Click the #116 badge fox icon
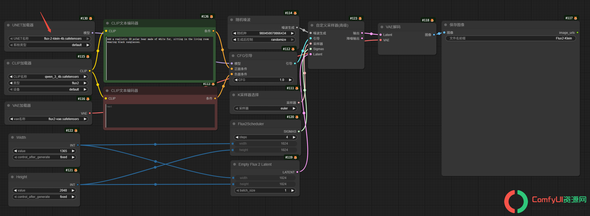The width and height of the screenshot is (590, 216). coord(88,99)
